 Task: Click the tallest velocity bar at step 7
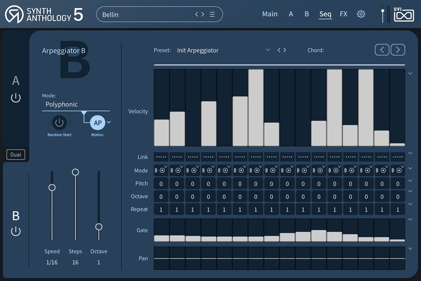[256, 108]
